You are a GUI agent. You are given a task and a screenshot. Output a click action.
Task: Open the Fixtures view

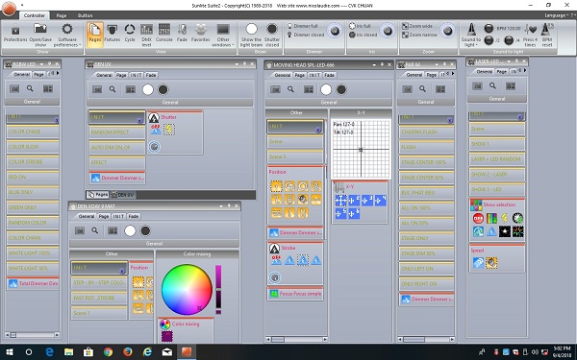pos(113,34)
